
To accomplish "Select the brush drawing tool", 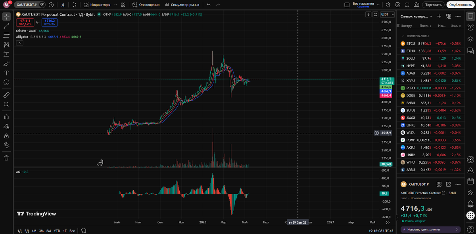I will (x=6, y=64).
